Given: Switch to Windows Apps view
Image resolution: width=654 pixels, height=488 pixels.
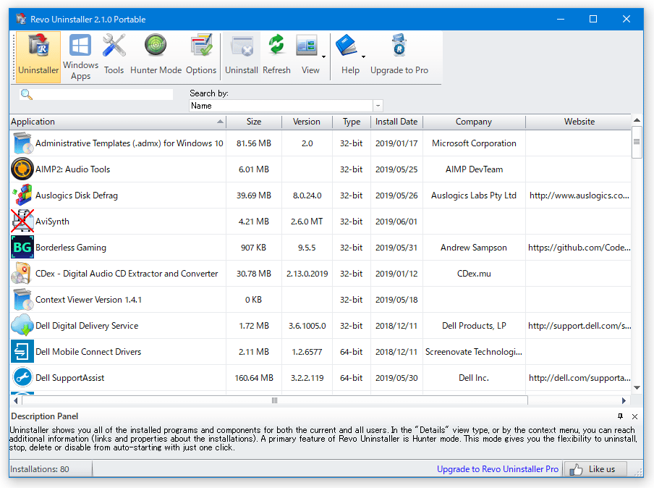Looking at the screenshot, I should [80, 57].
